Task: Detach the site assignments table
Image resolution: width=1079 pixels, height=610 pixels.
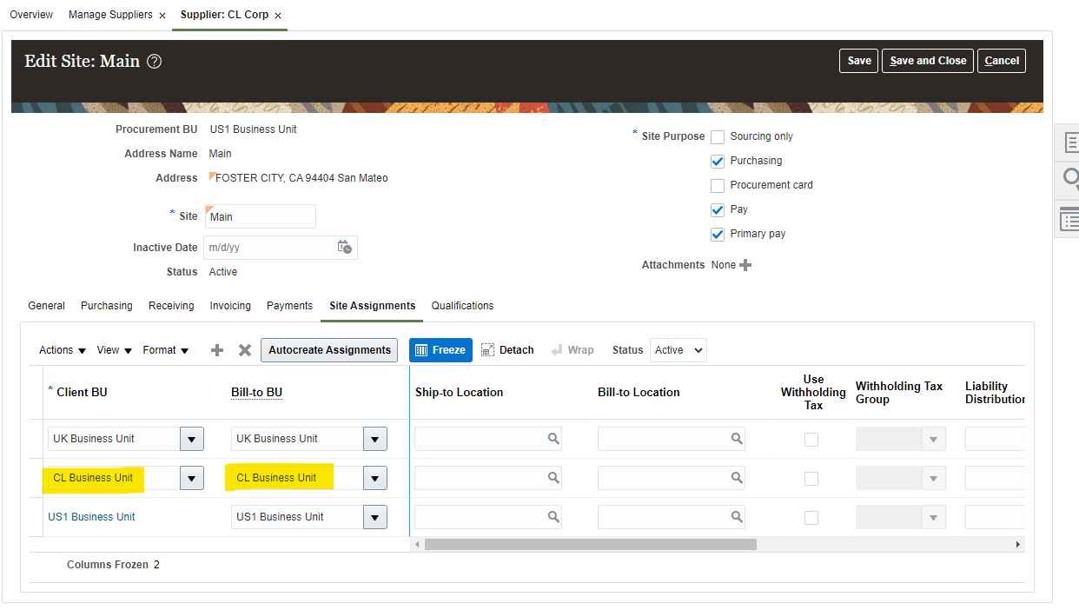Action: (x=507, y=350)
